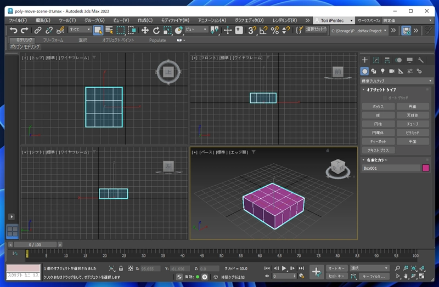Pick the Select and Rotate tool
This screenshot has width=439, height=287.
[x=156, y=30]
